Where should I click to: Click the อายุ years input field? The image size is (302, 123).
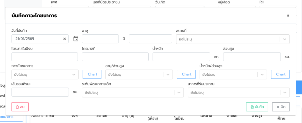[100, 39]
